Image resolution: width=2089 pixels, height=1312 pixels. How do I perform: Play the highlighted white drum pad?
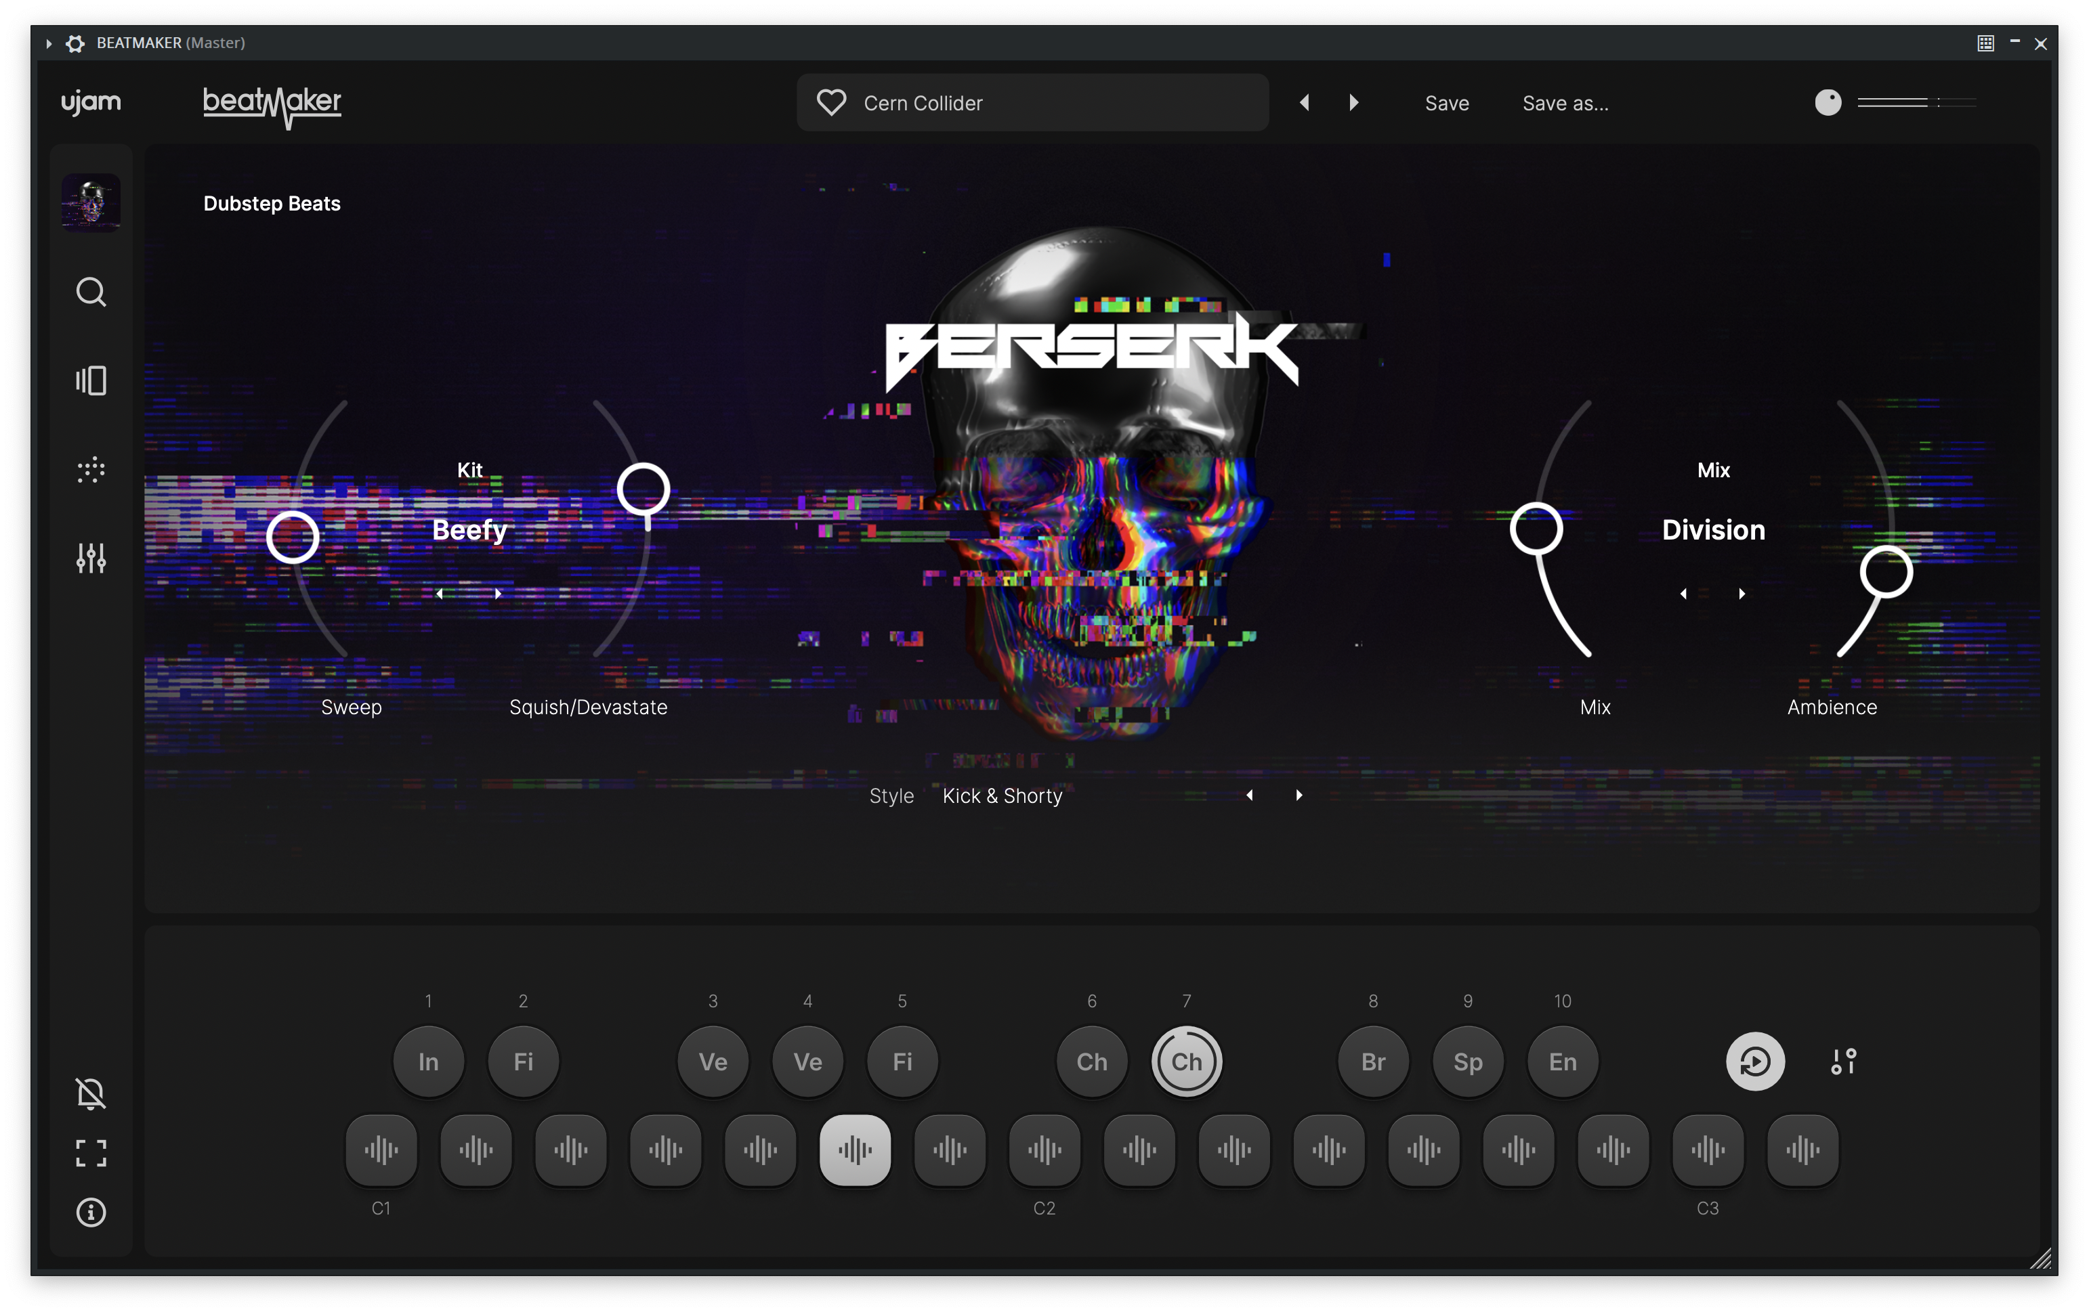tap(856, 1150)
